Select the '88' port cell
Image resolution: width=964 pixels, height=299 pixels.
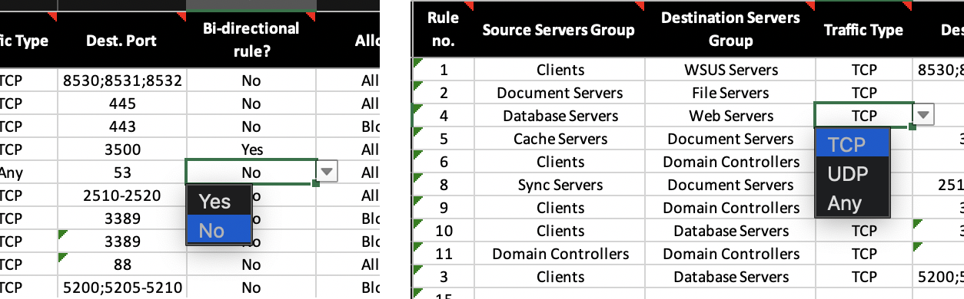pyautogui.click(x=121, y=264)
